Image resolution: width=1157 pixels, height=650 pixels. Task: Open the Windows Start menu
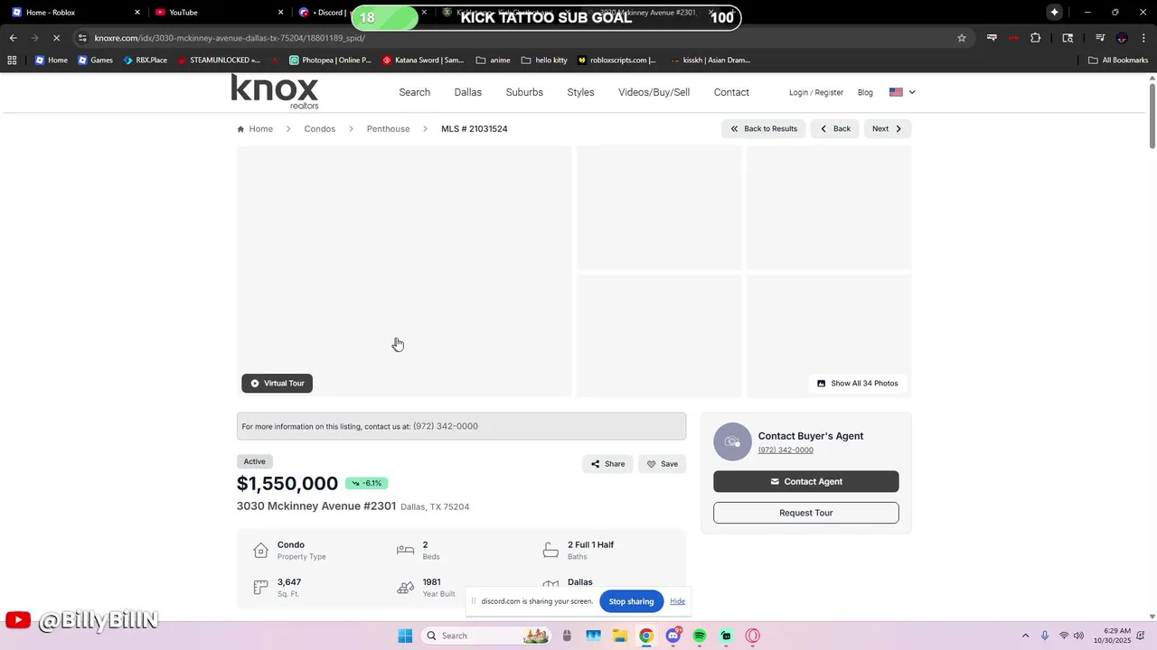(405, 636)
